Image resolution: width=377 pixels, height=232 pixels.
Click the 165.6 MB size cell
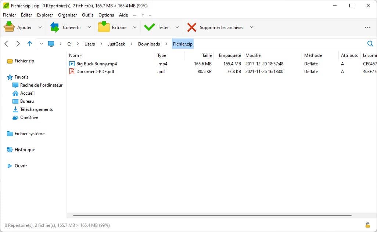pyautogui.click(x=203, y=64)
